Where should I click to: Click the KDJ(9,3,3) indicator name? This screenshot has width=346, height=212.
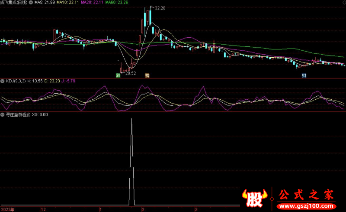tap(15, 81)
